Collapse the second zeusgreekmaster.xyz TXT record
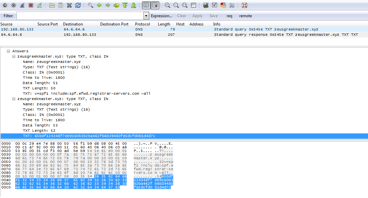 [x=14, y=99]
